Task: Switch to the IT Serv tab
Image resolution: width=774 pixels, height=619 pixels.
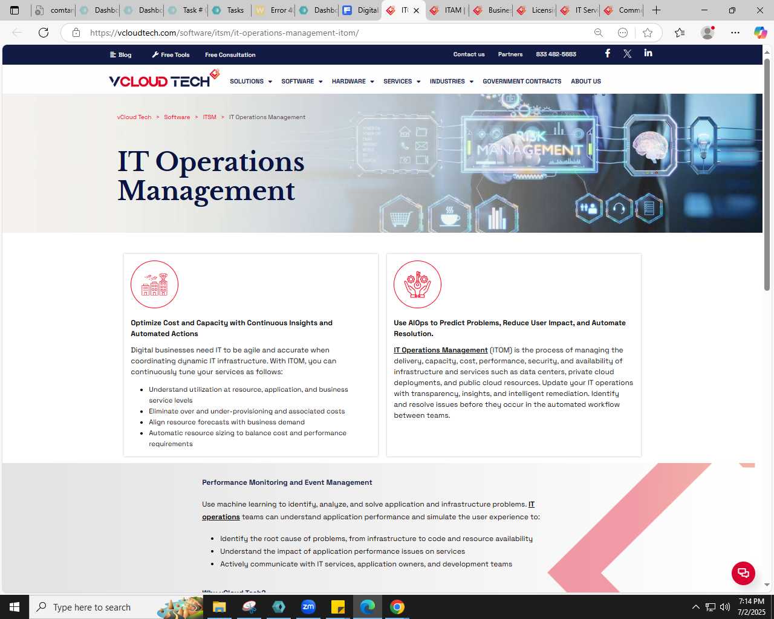Action: tap(579, 10)
